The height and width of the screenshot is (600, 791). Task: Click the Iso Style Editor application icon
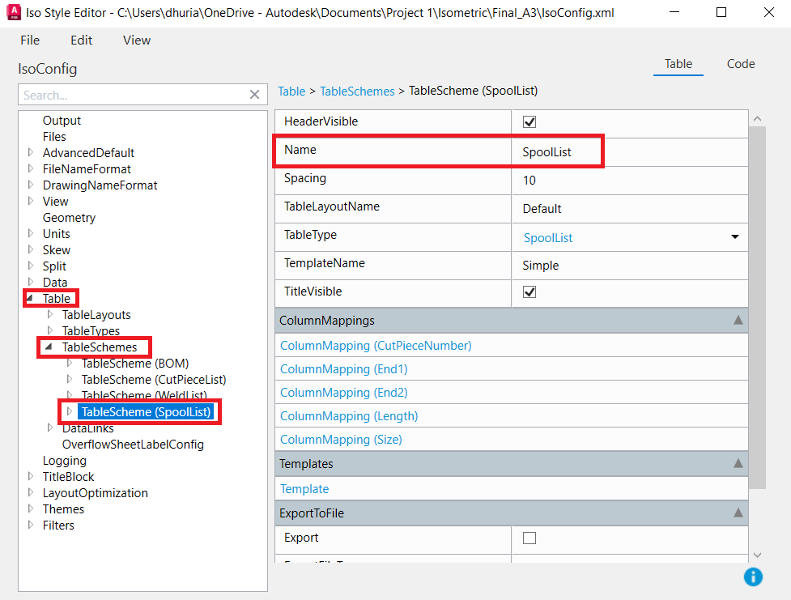12,12
